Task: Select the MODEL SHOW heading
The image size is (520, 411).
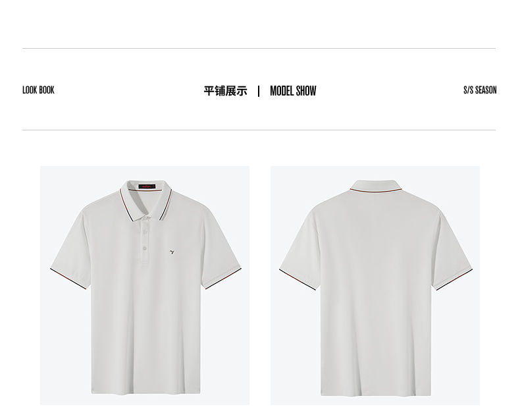Action: 293,91
